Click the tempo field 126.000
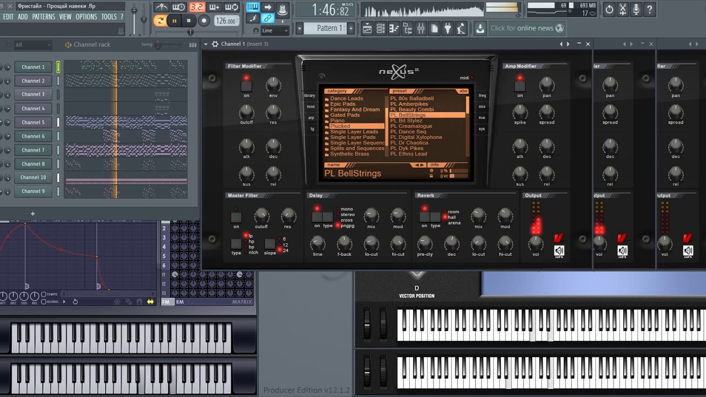This screenshot has width=706, height=397. tap(227, 21)
